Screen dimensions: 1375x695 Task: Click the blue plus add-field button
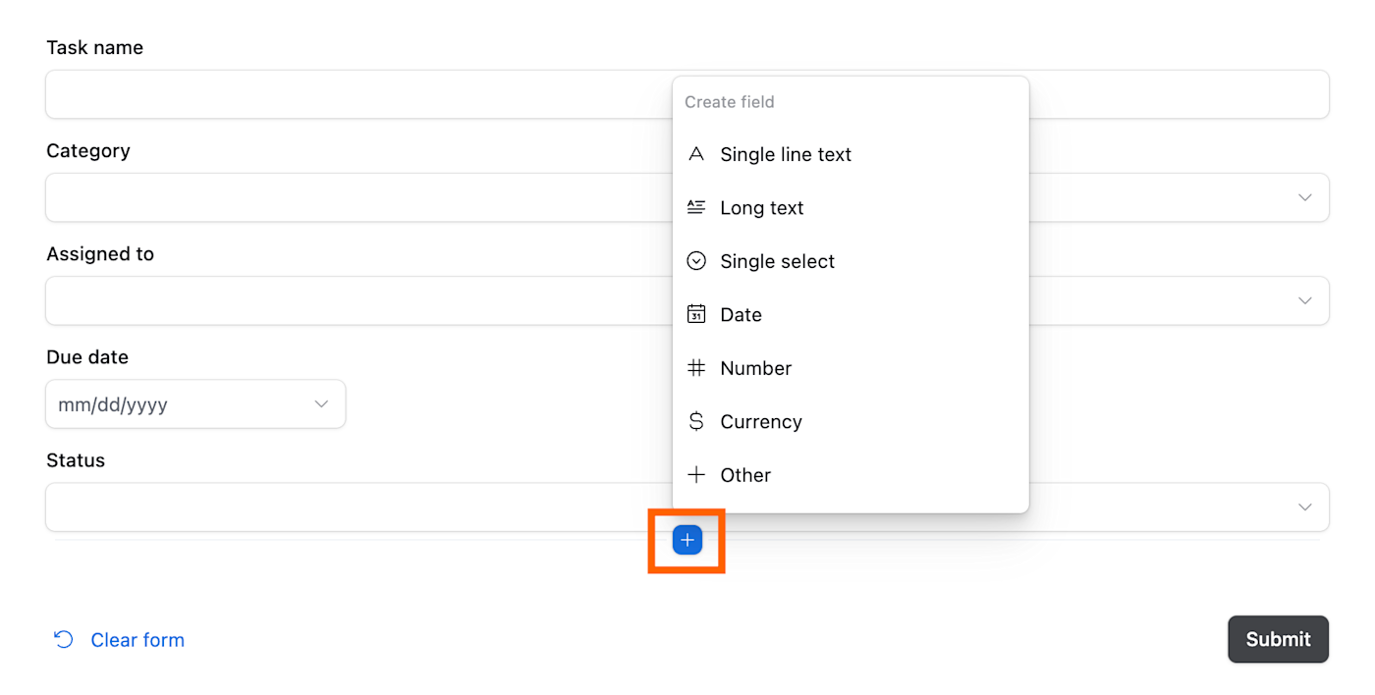click(687, 540)
